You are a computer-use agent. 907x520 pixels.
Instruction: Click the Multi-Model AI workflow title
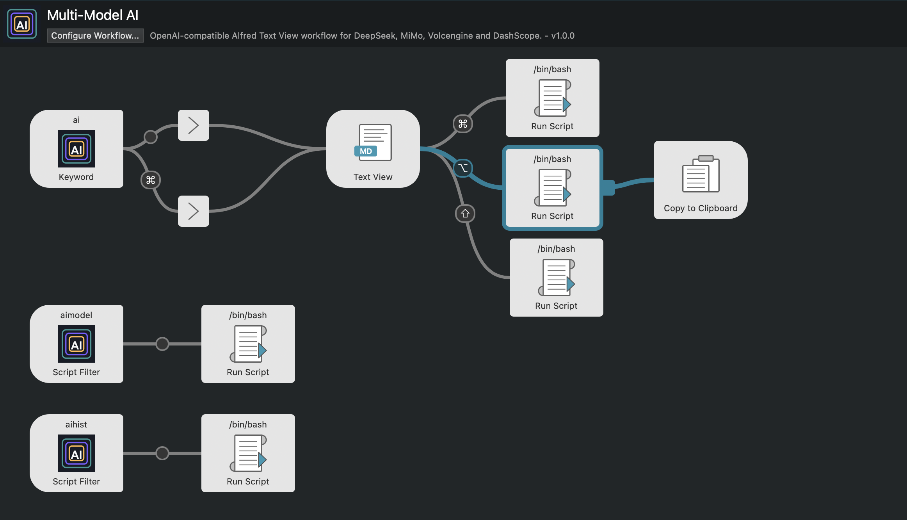point(92,15)
